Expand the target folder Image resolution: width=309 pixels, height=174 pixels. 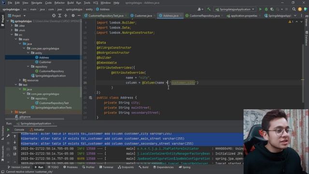12,112
